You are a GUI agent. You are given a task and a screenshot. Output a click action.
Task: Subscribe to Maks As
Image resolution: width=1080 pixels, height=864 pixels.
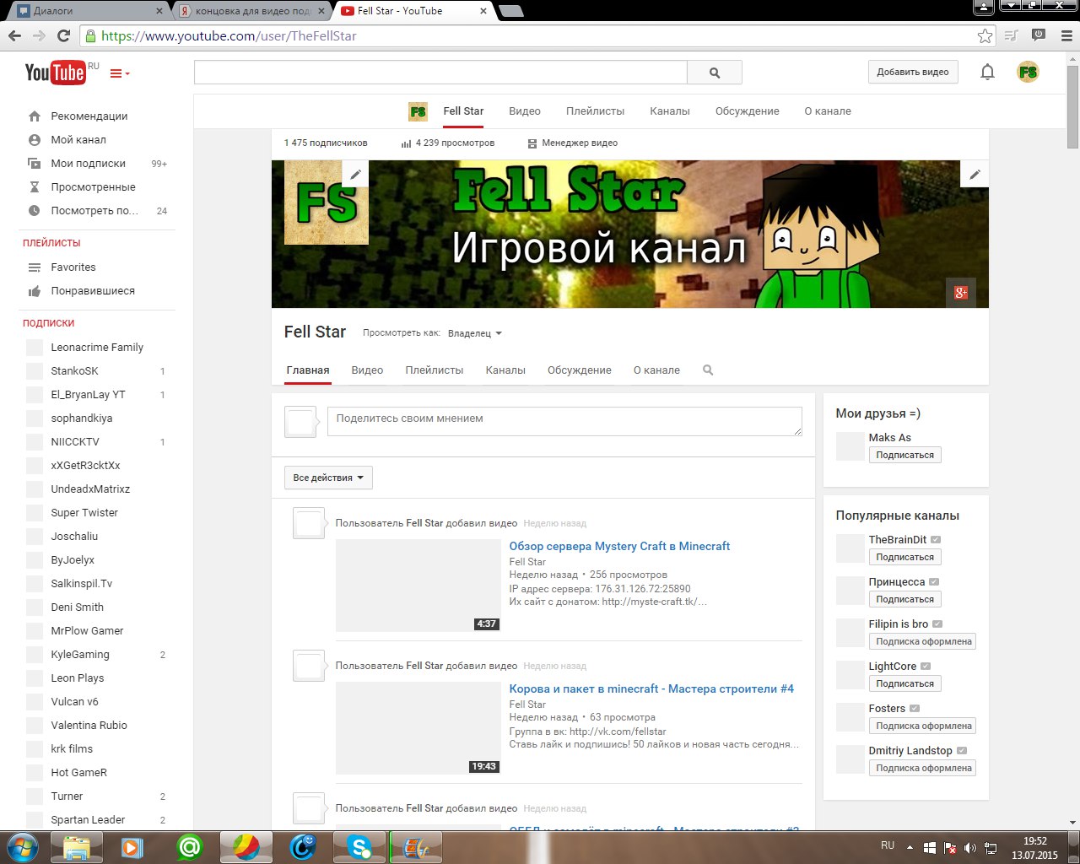(904, 455)
